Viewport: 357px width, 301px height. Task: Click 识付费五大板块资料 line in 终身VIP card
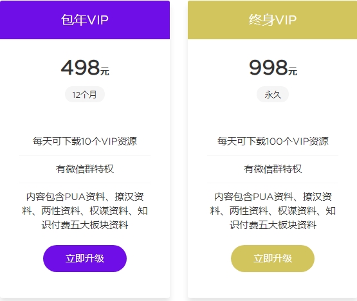tap(273, 225)
